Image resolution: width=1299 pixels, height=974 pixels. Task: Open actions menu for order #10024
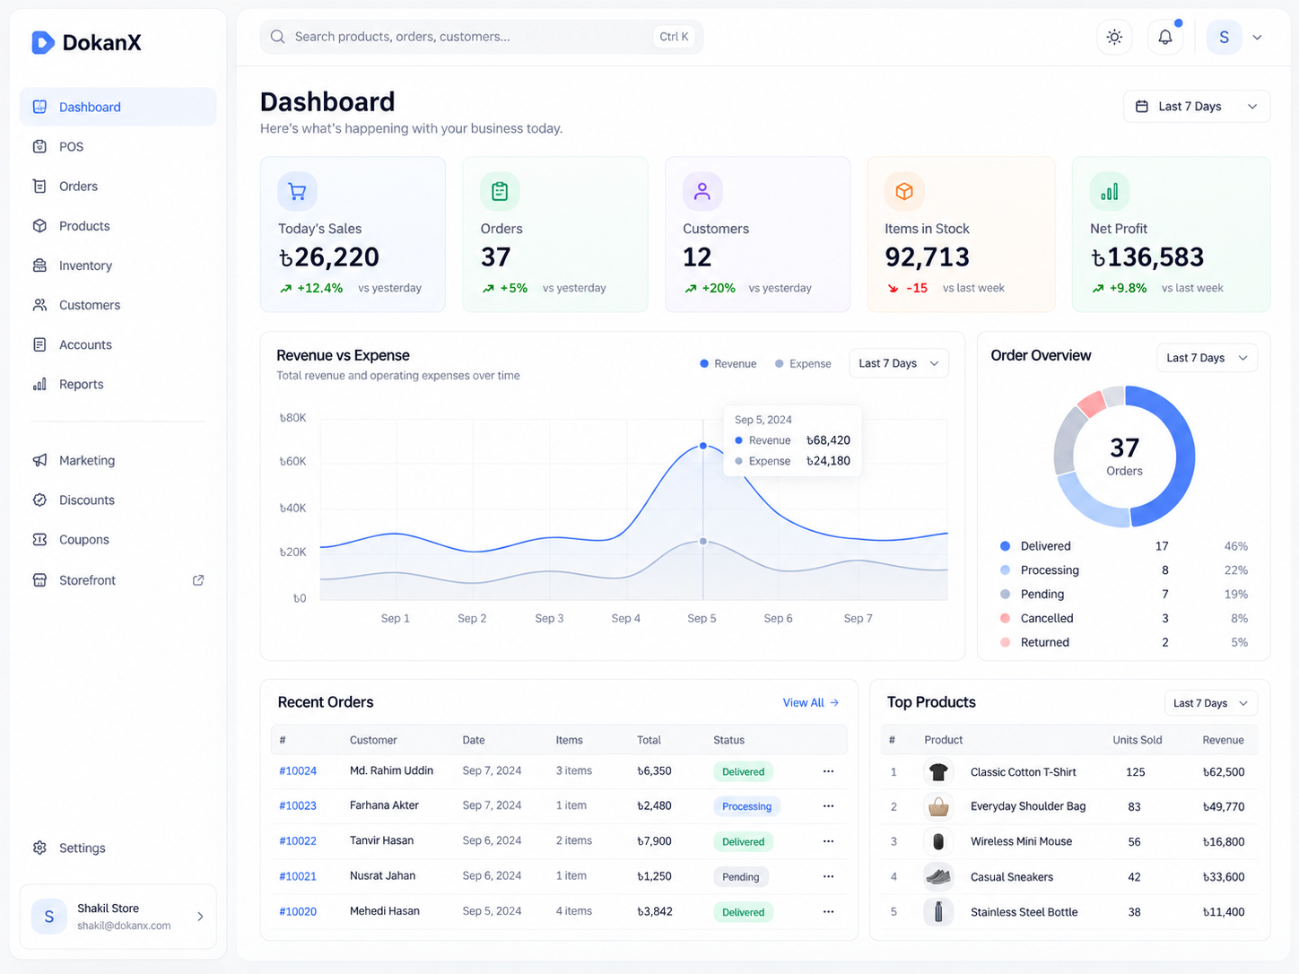point(828,771)
